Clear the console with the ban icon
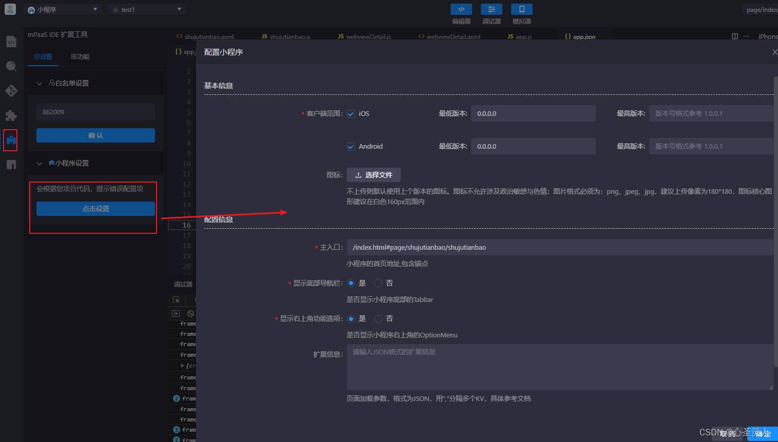The width and height of the screenshot is (778, 442). (x=190, y=313)
